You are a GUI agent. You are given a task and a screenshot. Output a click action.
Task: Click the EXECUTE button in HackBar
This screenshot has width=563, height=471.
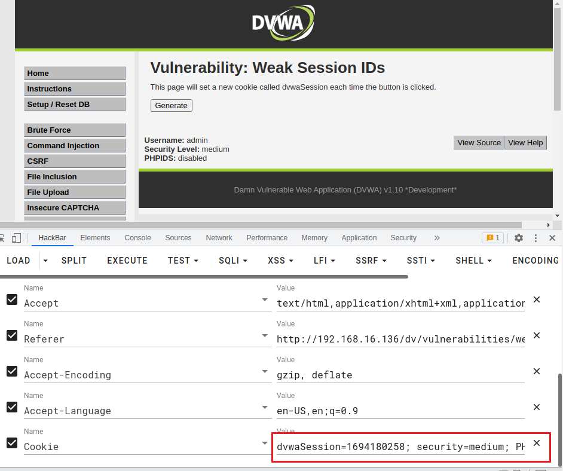click(x=127, y=261)
